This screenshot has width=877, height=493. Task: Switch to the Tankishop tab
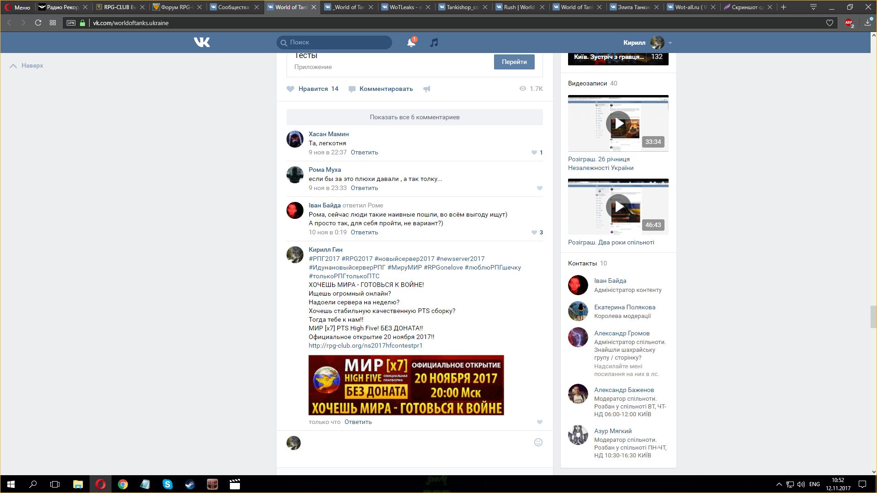[x=462, y=7]
